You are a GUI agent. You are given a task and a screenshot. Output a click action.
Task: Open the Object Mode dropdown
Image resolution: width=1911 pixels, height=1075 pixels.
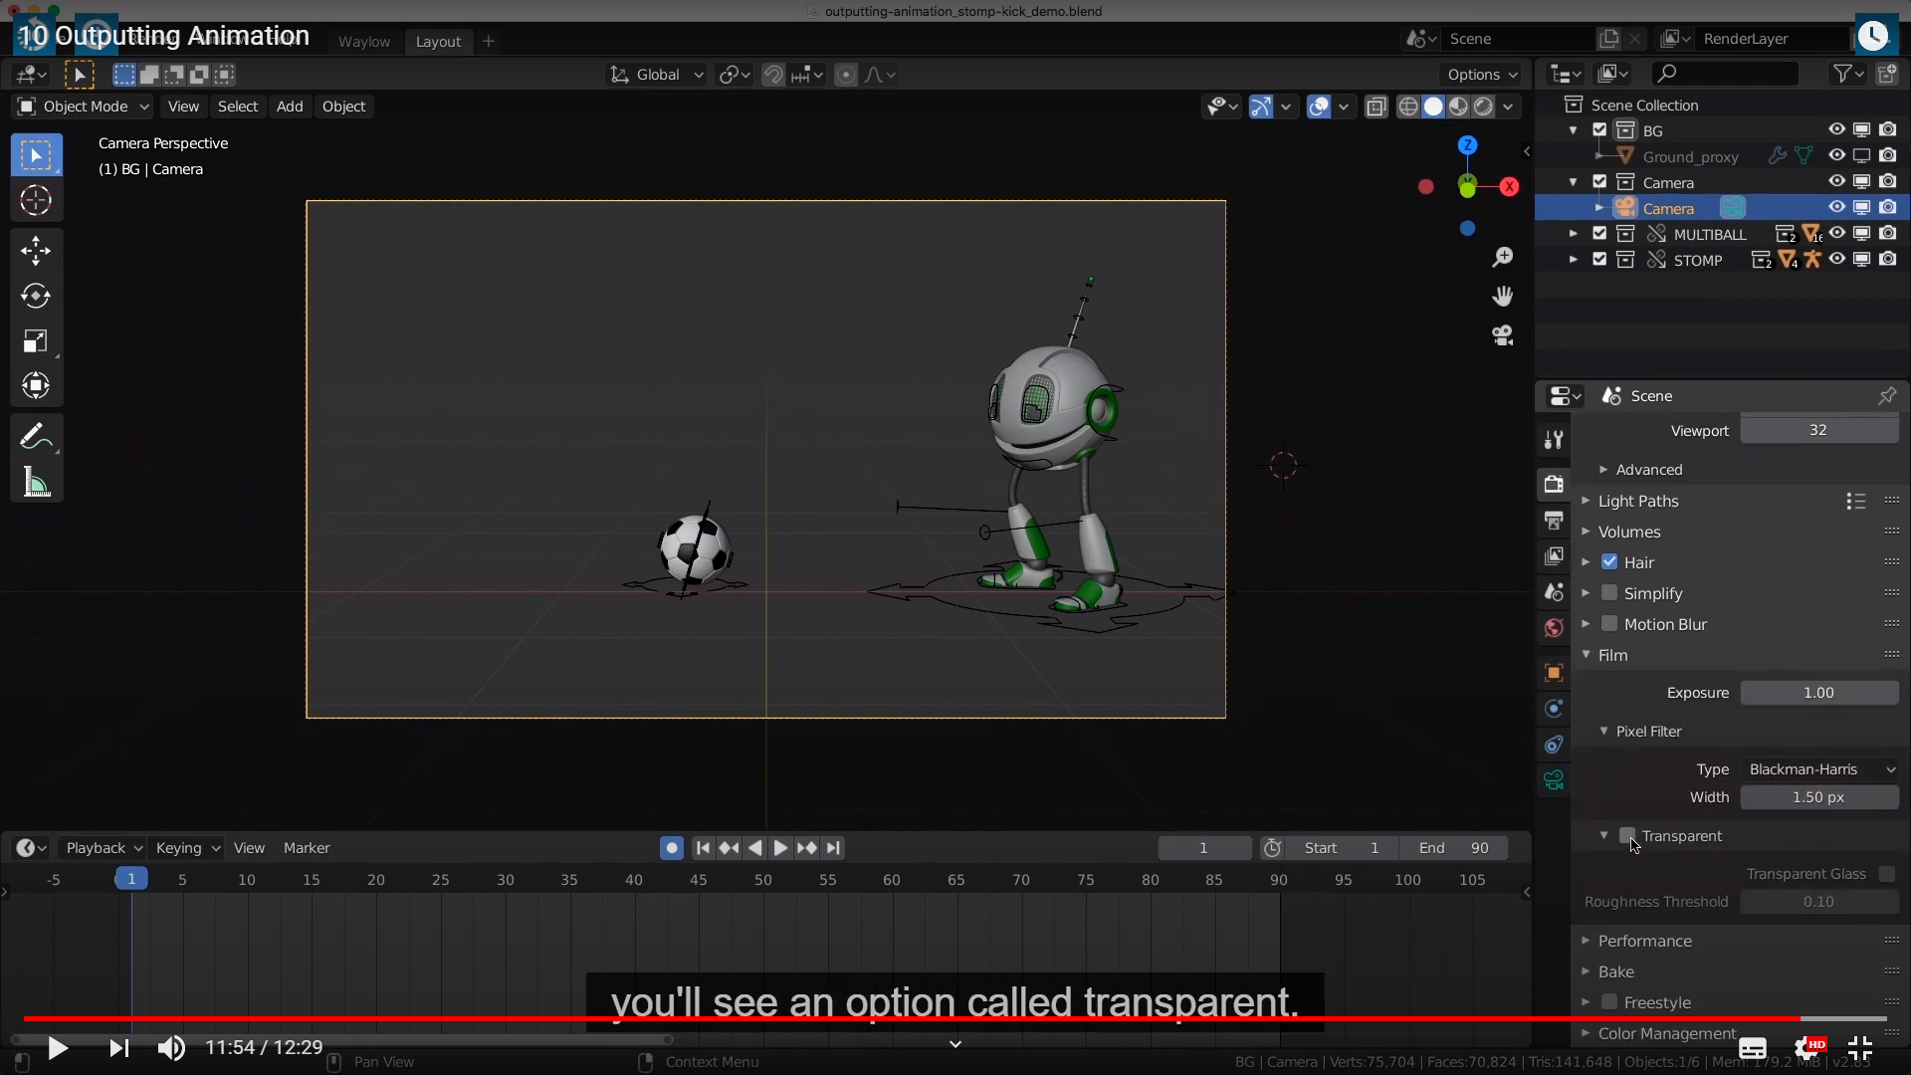(84, 107)
